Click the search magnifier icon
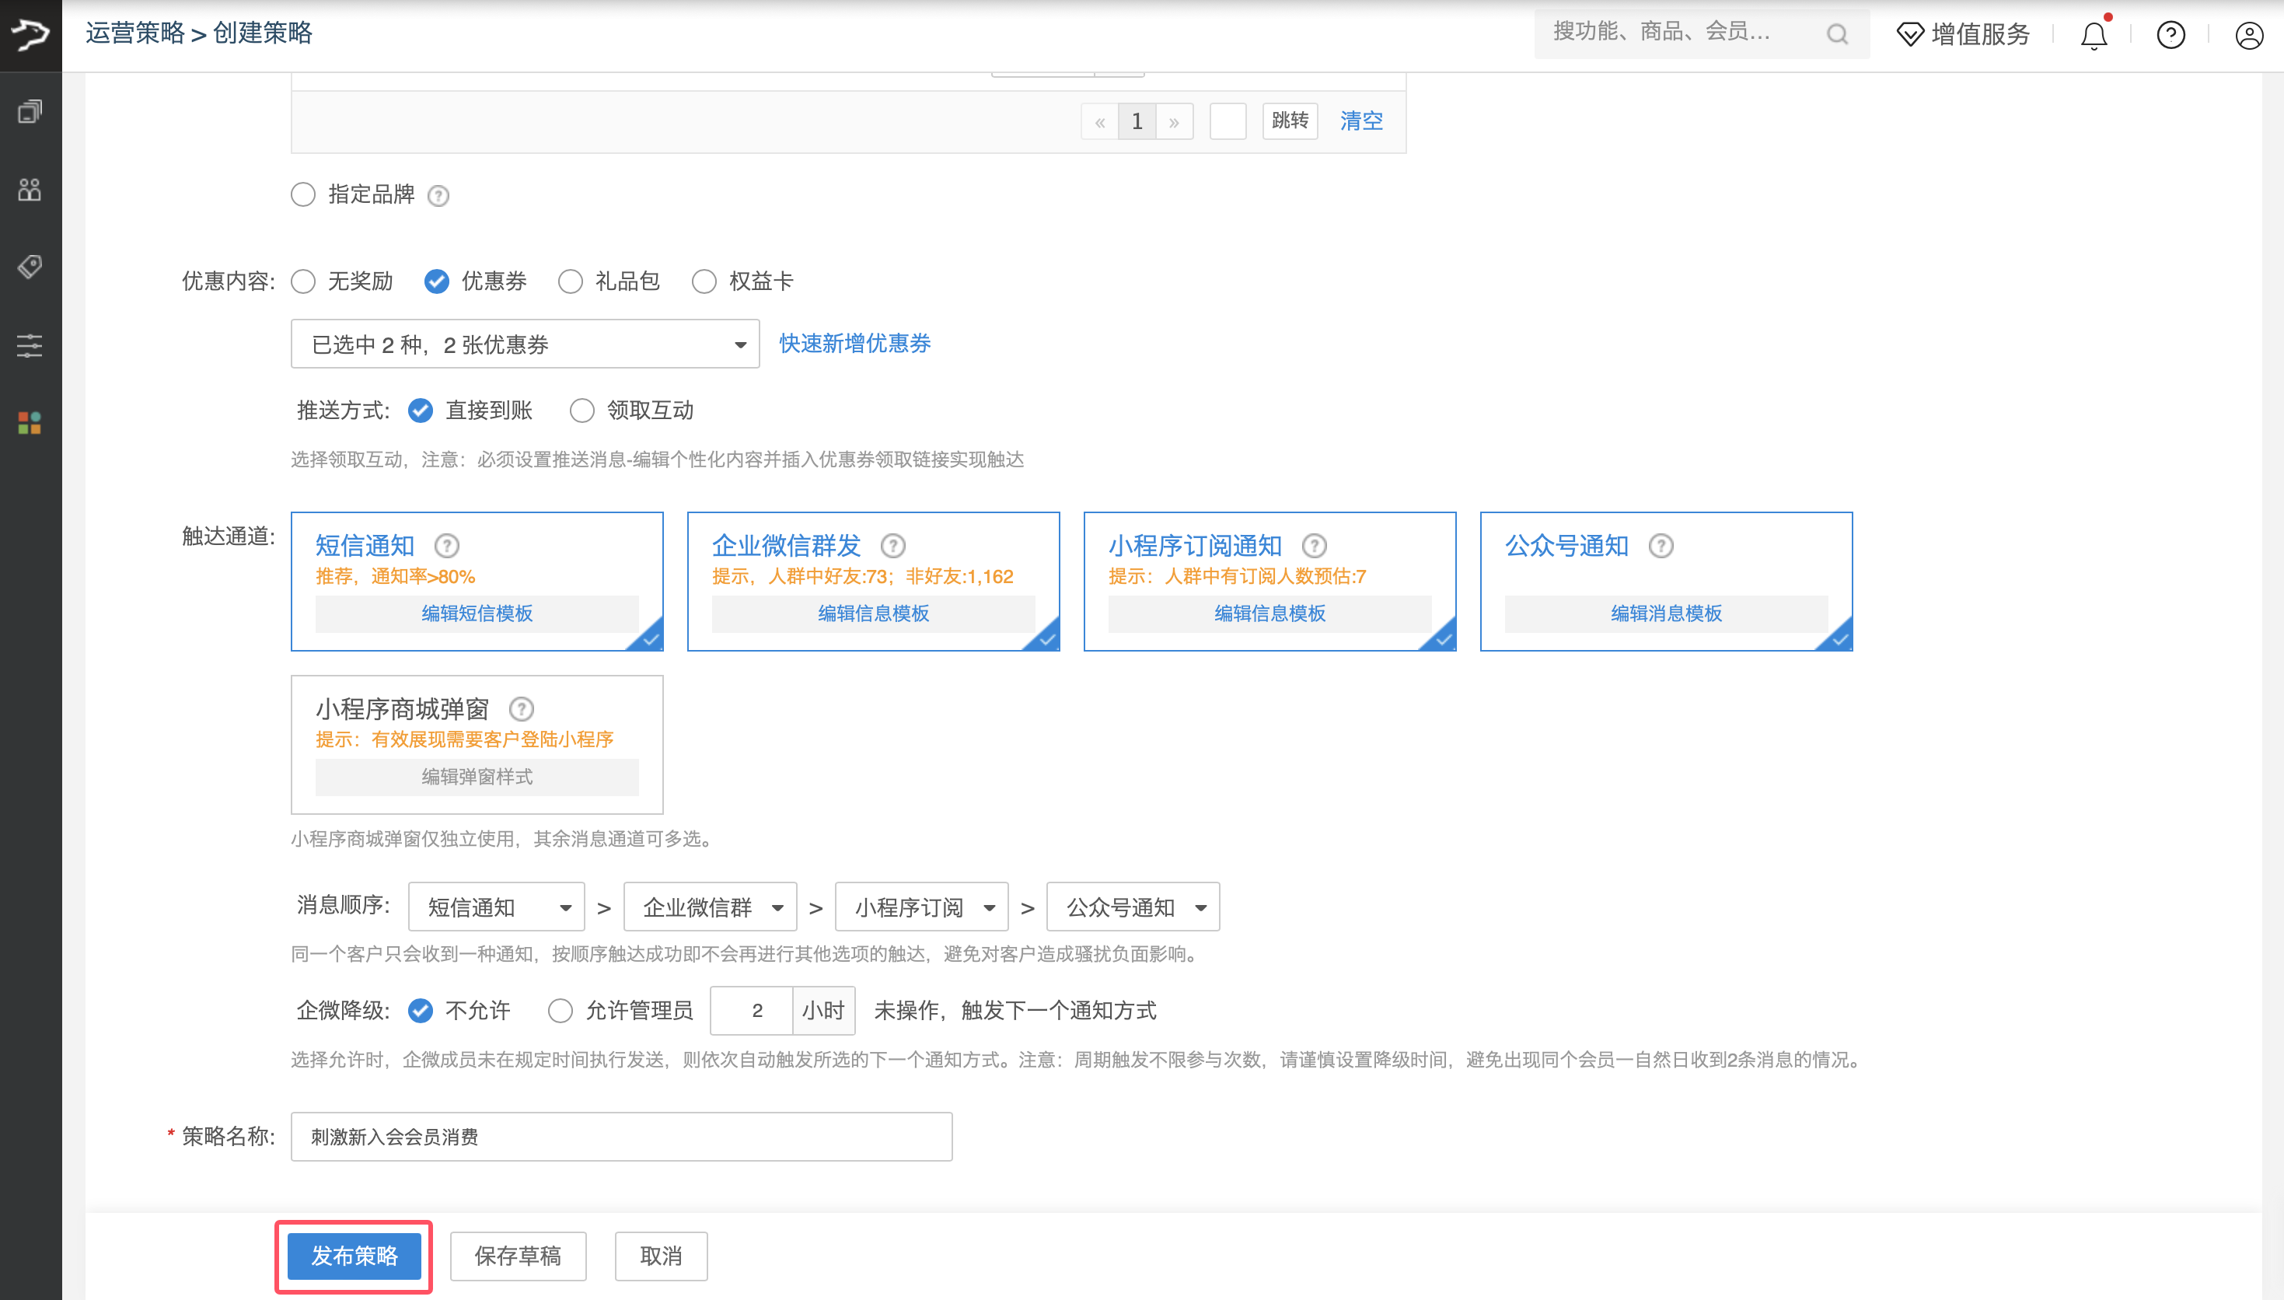The image size is (2284, 1300). [x=1837, y=34]
